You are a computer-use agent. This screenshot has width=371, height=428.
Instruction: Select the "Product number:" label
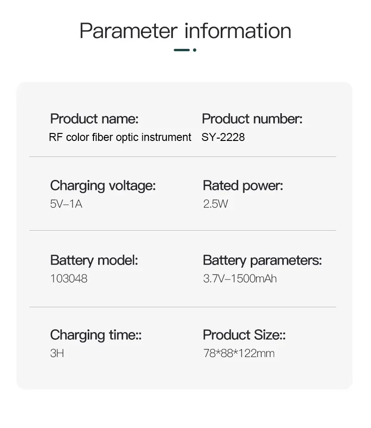tap(252, 119)
